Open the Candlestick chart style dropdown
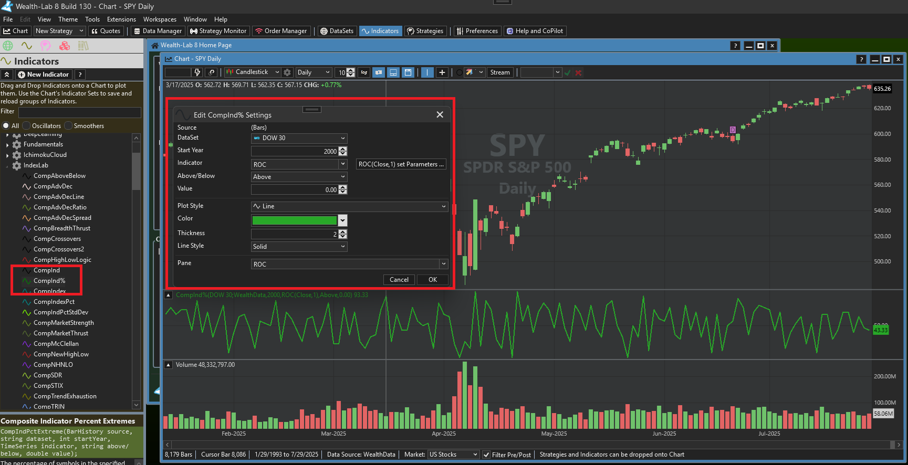 253,72
